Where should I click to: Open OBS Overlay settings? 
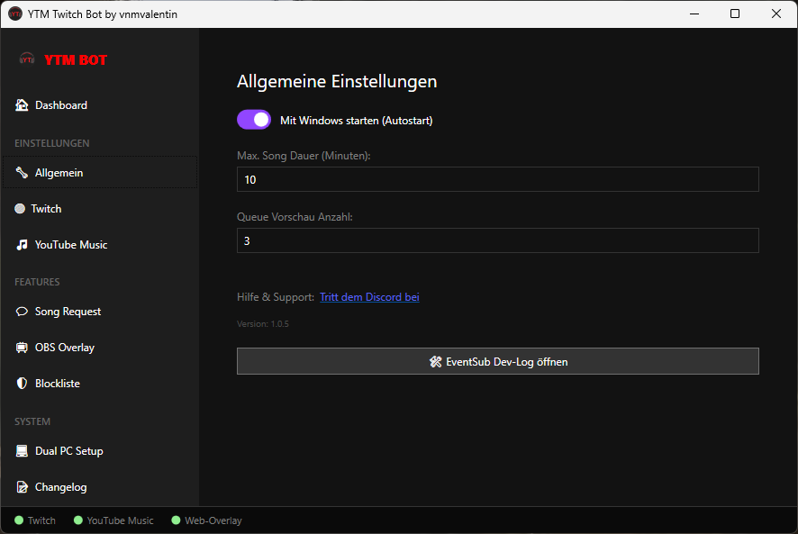coord(100,348)
